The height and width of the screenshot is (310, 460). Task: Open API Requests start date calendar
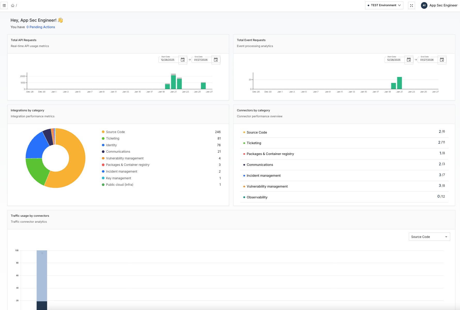coord(183,60)
